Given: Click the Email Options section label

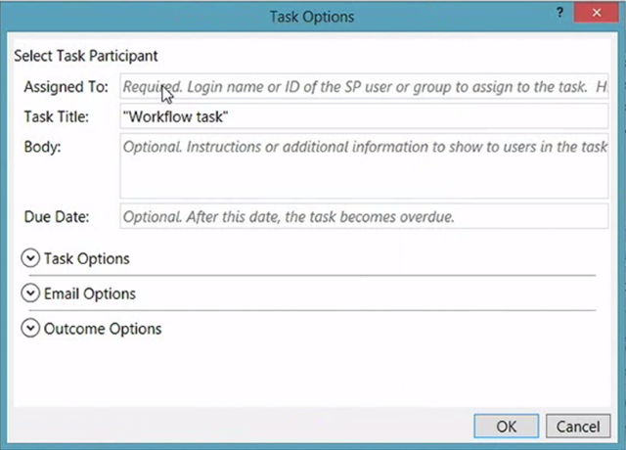Looking at the screenshot, I should pyautogui.click(x=90, y=293).
